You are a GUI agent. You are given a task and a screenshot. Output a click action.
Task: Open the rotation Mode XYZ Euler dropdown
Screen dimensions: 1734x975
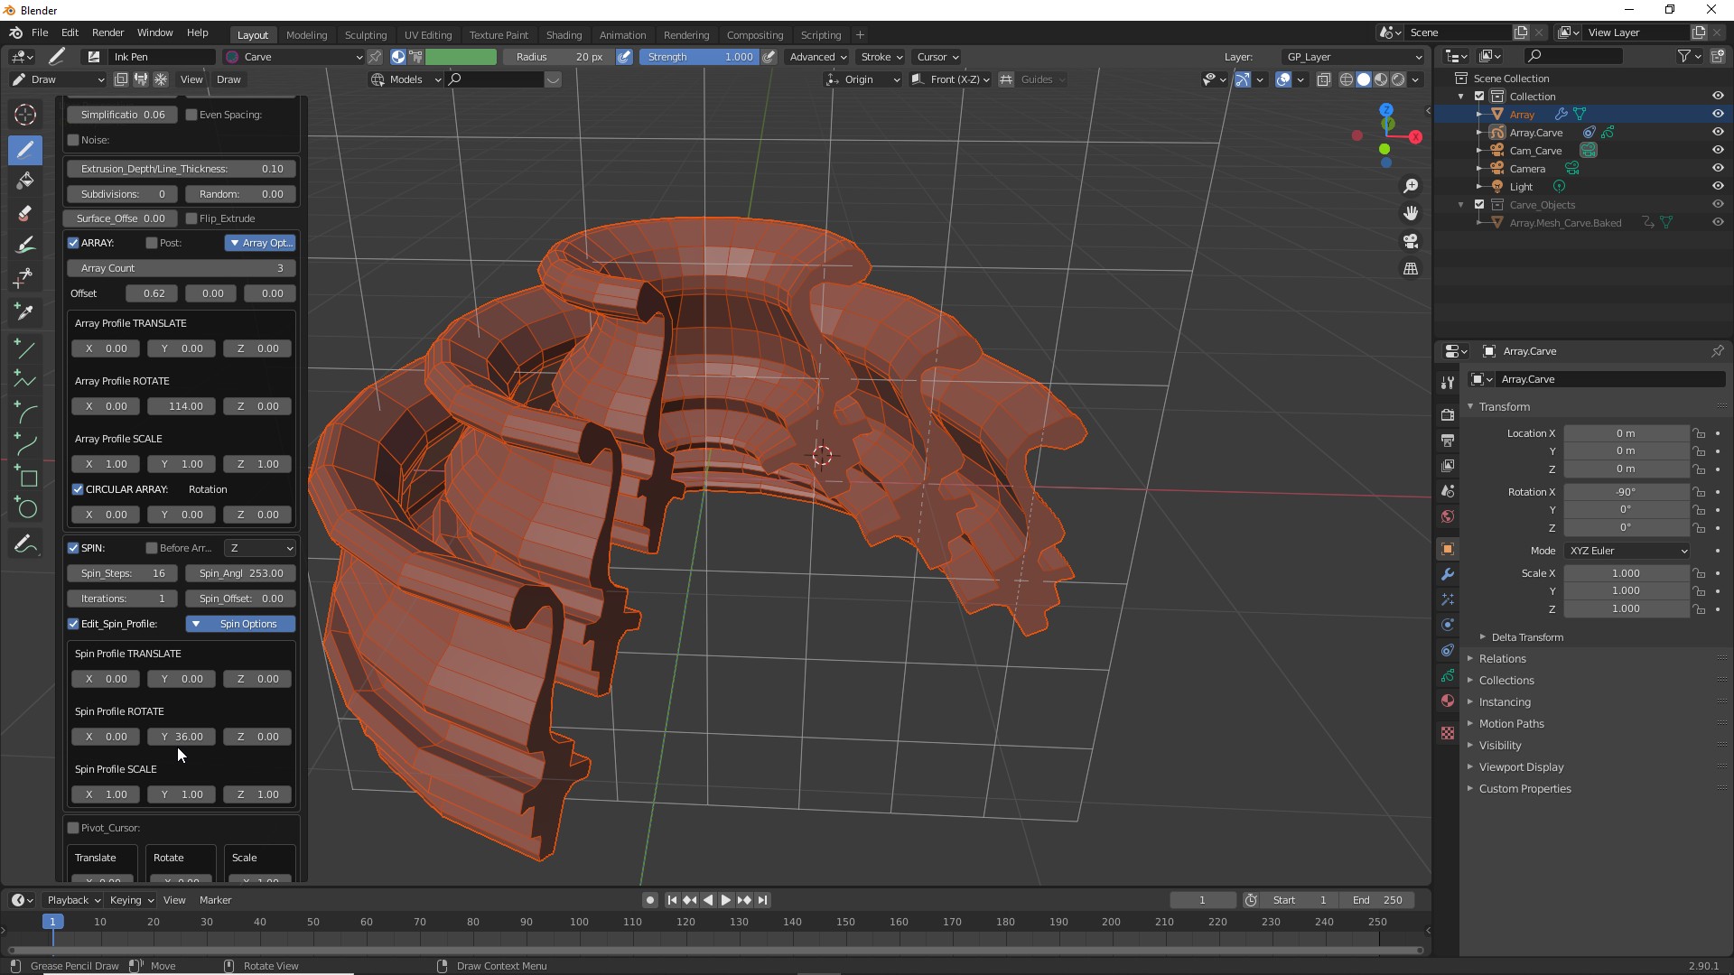(x=1627, y=551)
